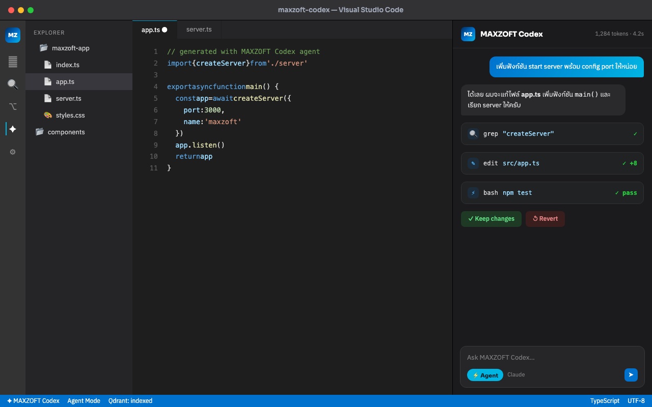The image size is (652, 407).
Task: Select app.ts in the explorer
Action: tap(79, 82)
